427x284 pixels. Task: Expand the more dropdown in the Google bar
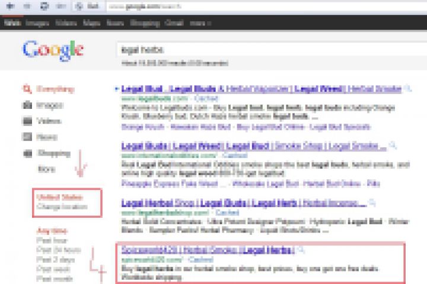[200, 24]
